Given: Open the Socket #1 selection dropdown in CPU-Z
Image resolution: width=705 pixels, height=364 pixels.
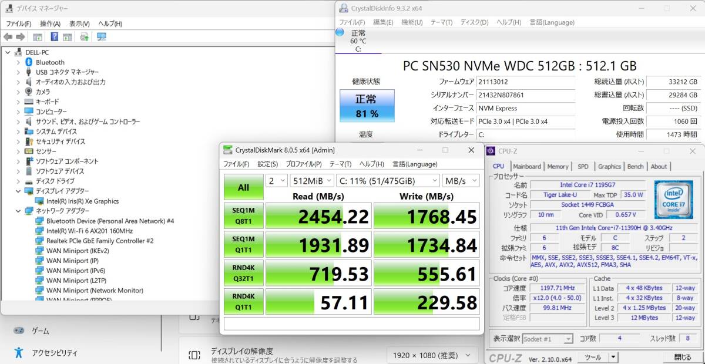Looking at the screenshot, I should (x=548, y=339).
